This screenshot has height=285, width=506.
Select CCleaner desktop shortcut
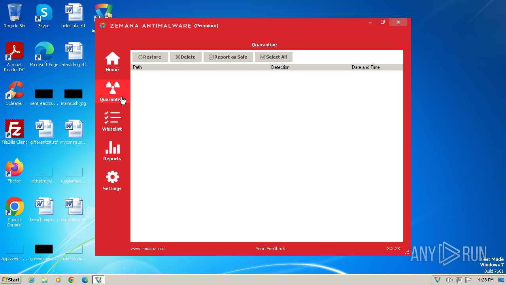[x=14, y=93]
